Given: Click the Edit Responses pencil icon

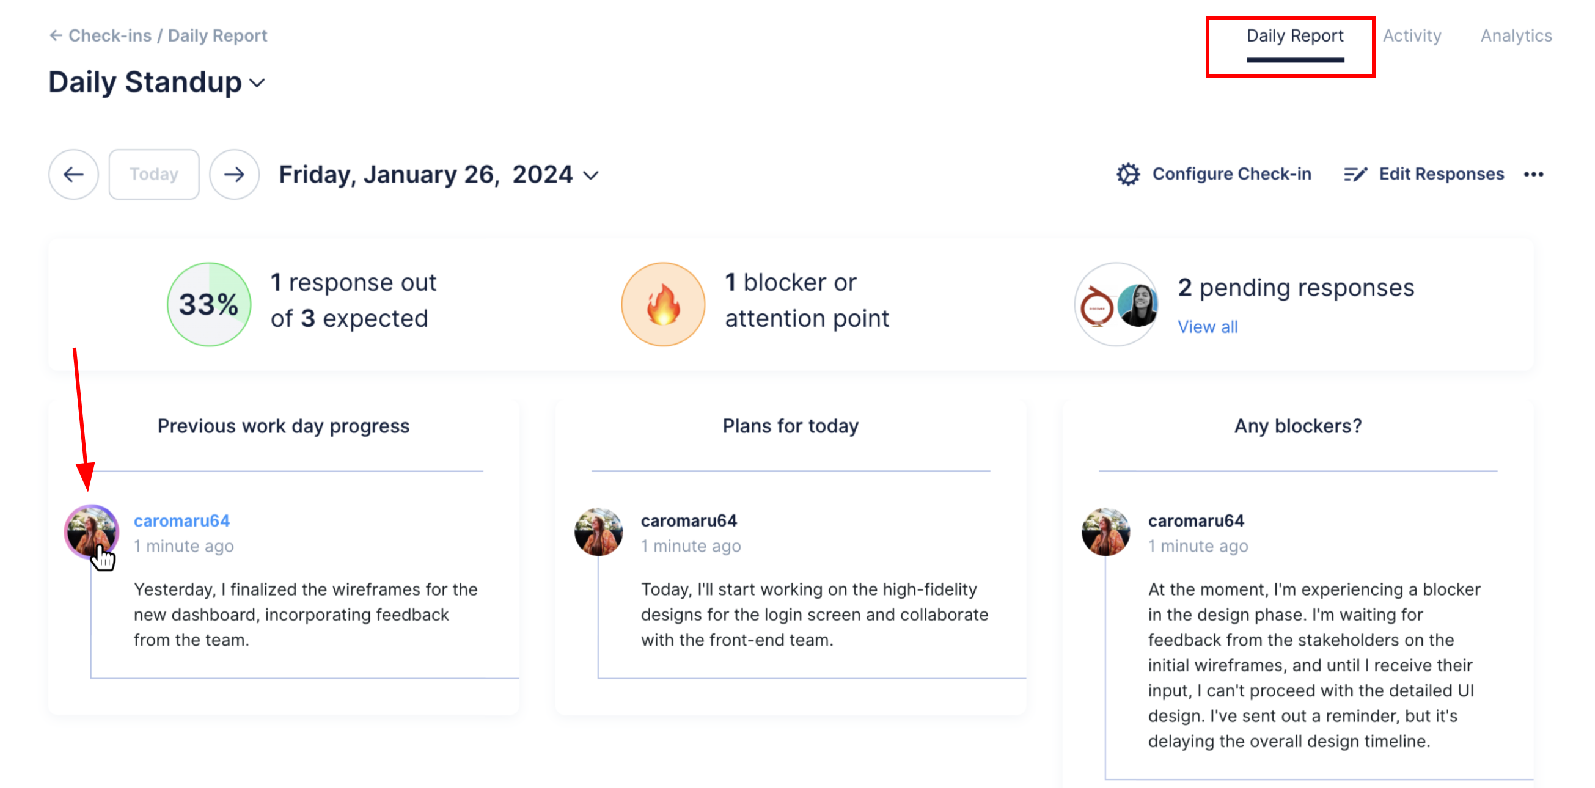Looking at the screenshot, I should (x=1355, y=175).
